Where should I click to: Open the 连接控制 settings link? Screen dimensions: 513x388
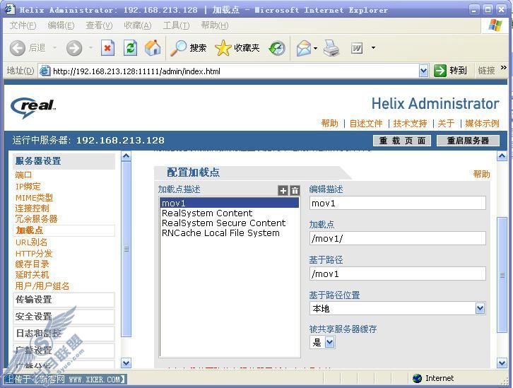[x=32, y=208]
